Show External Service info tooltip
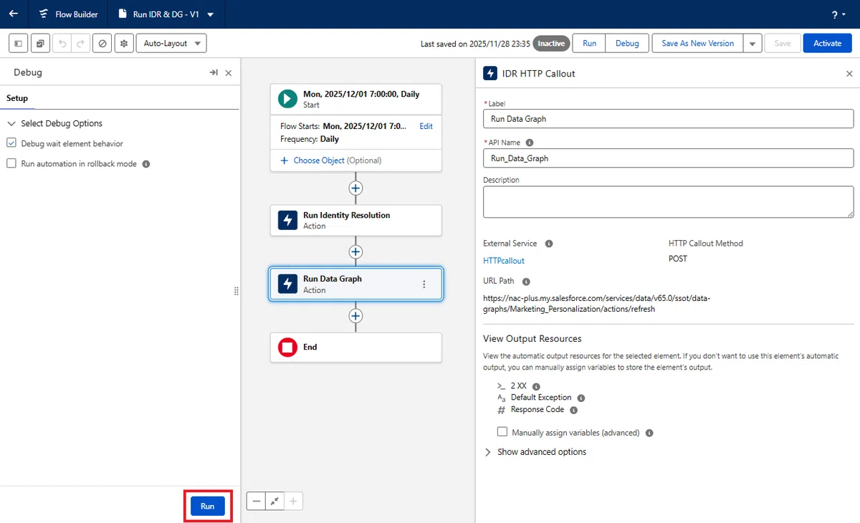The height and width of the screenshot is (523, 860). coord(549,244)
